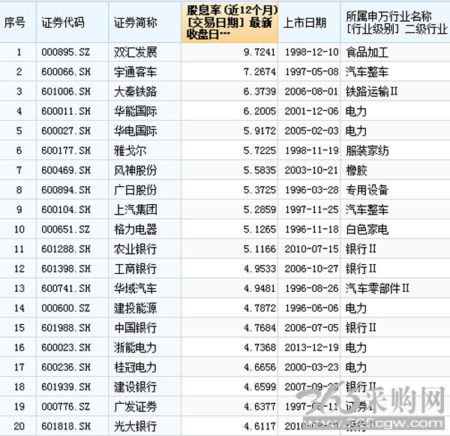Click the 证券代码 column header
This screenshot has height=436, width=450.
[73, 22]
